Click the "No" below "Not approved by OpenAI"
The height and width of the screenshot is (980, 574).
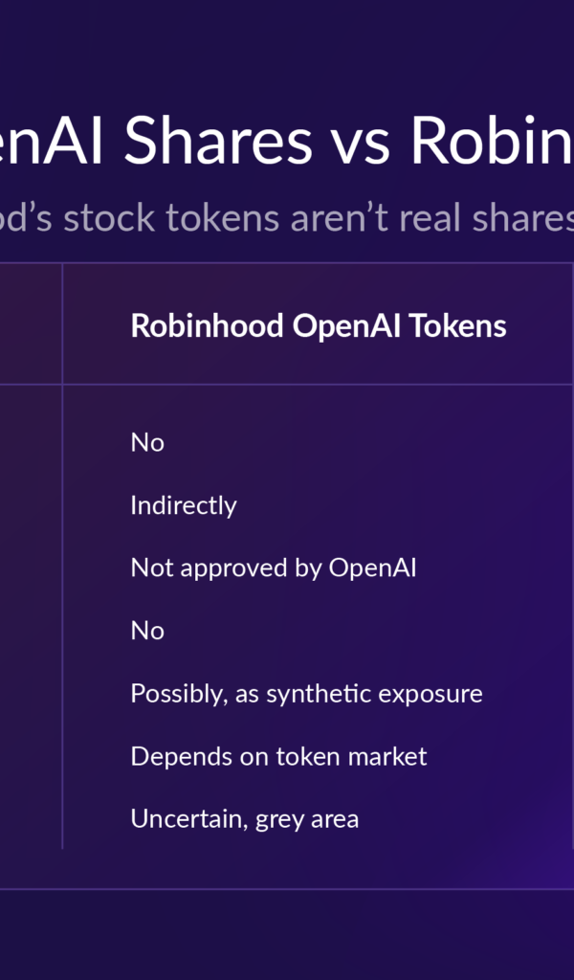(x=147, y=631)
